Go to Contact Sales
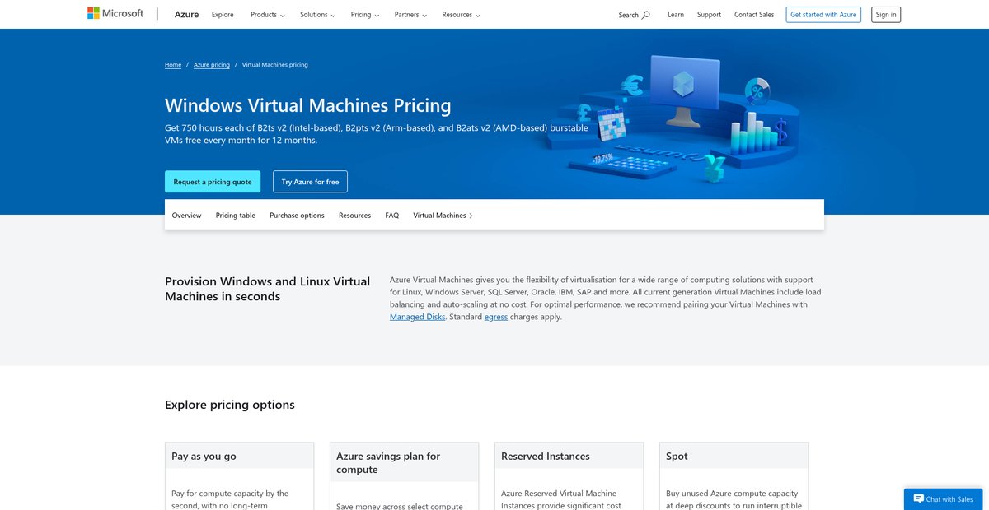This screenshot has height=510, width=989. click(x=754, y=15)
